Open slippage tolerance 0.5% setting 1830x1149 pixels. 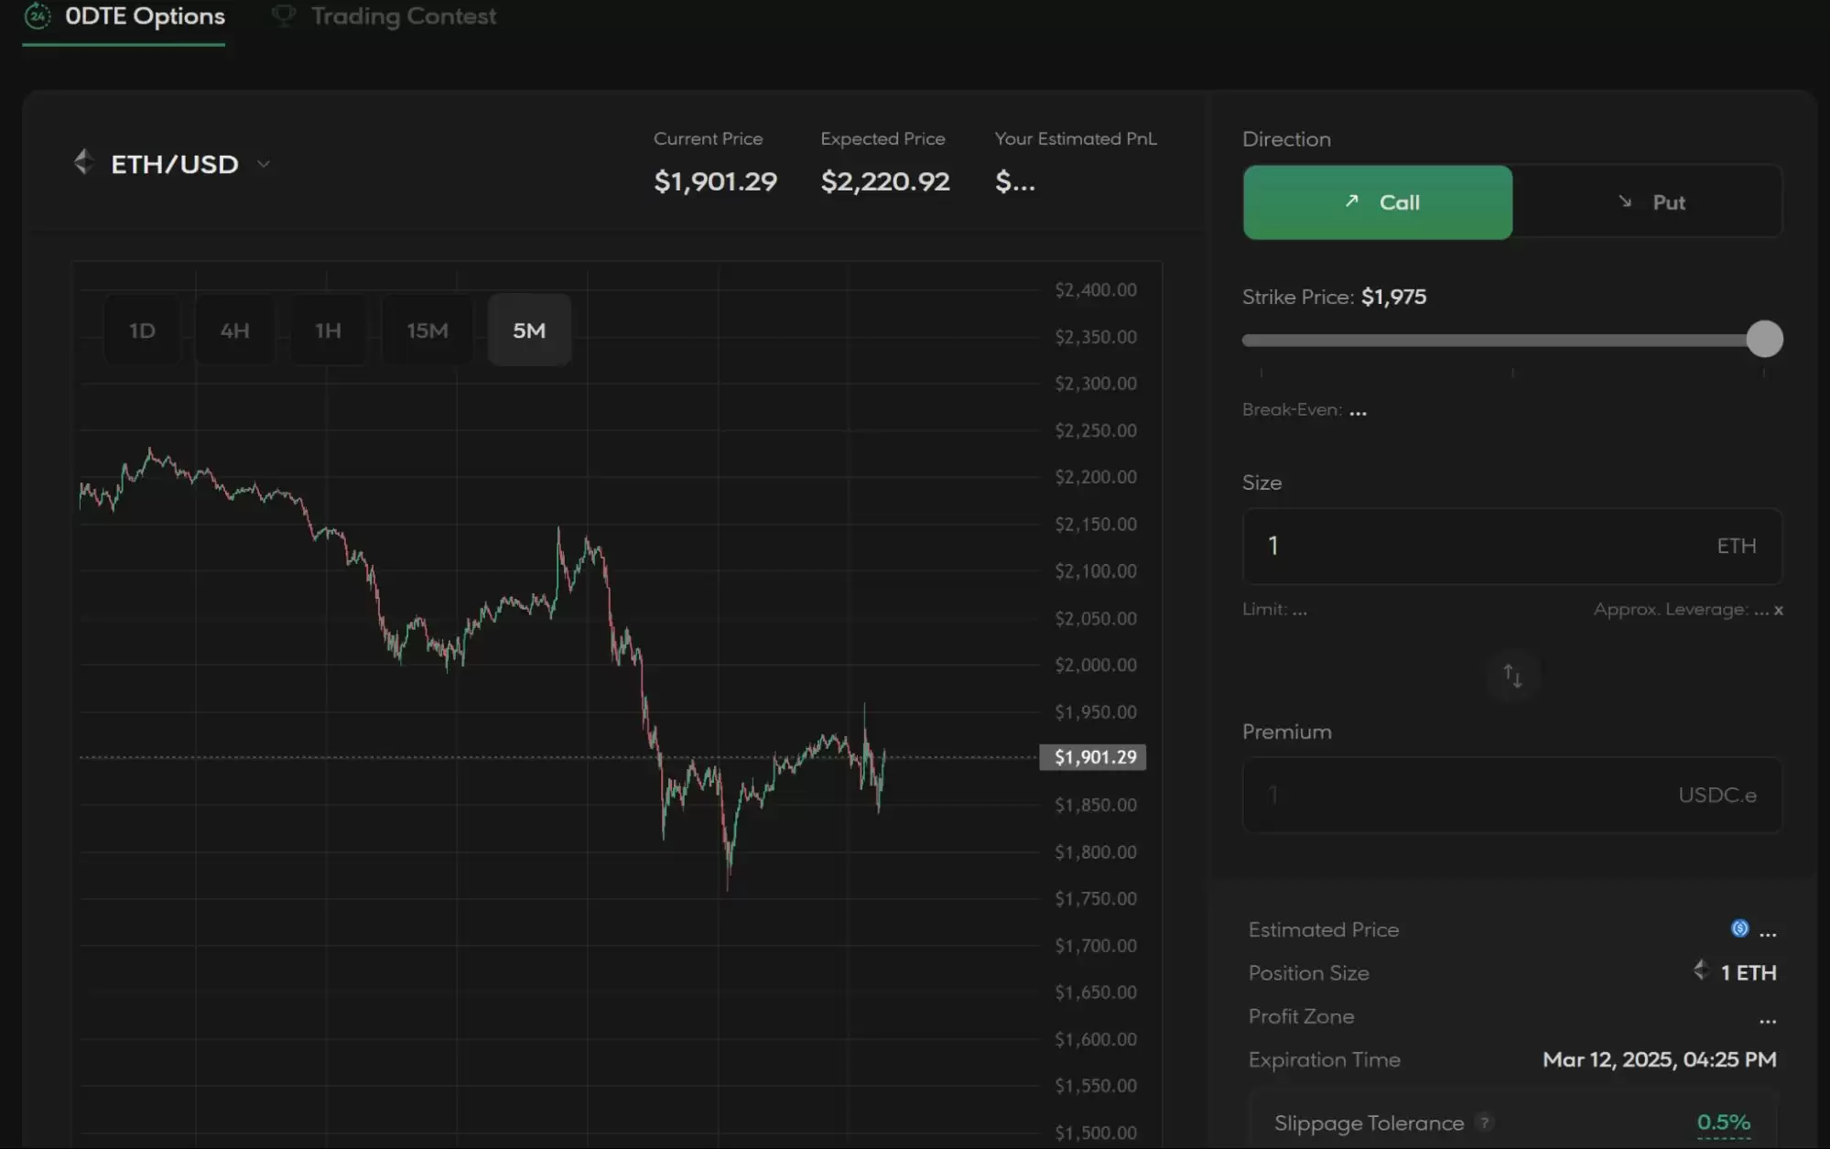point(1723,1122)
